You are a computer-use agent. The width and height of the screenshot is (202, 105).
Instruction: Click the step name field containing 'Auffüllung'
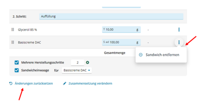click(x=111, y=16)
